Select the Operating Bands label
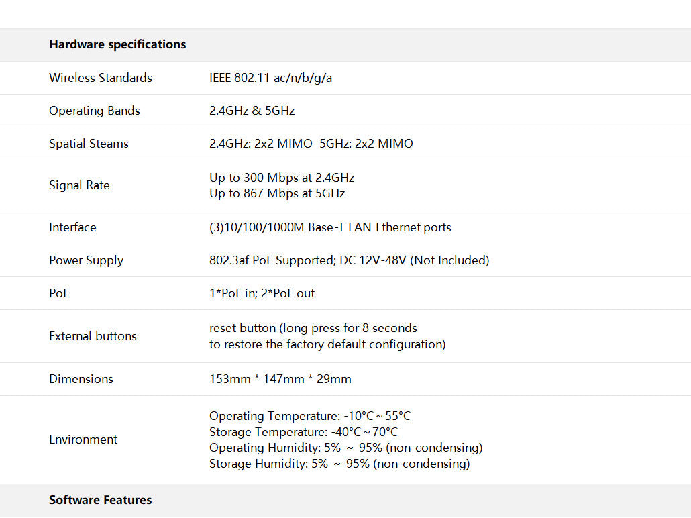The image size is (691, 518). pyautogui.click(x=95, y=111)
